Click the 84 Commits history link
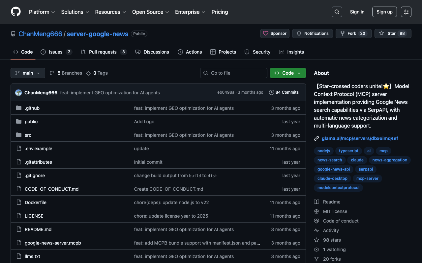 [284, 92]
